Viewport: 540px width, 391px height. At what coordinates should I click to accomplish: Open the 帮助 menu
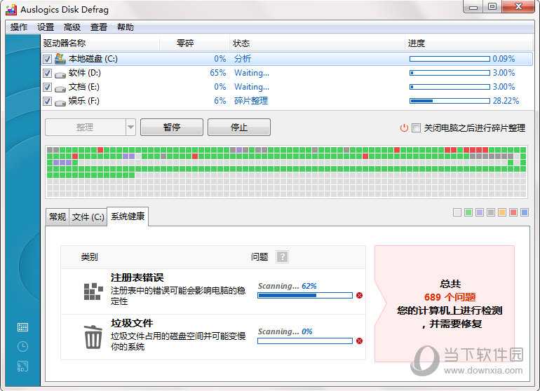126,27
